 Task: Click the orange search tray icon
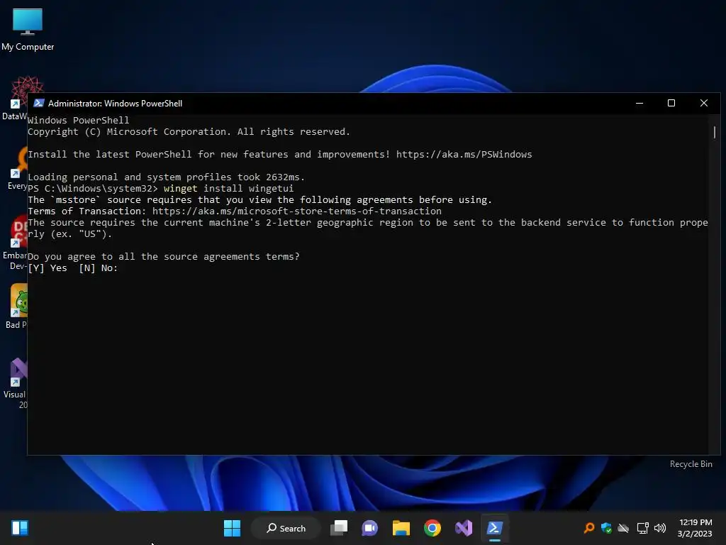pyautogui.click(x=589, y=528)
